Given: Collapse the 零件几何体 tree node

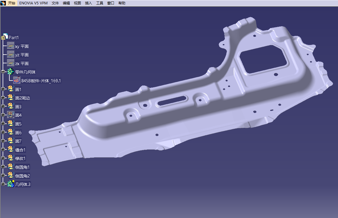Looking at the screenshot, I should [3, 72].
